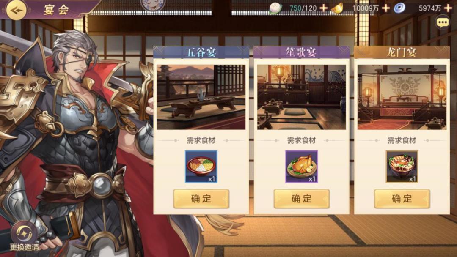Select the hot pot ingredient icon
Screen dimensions: 457x257
tap(402, 167)
